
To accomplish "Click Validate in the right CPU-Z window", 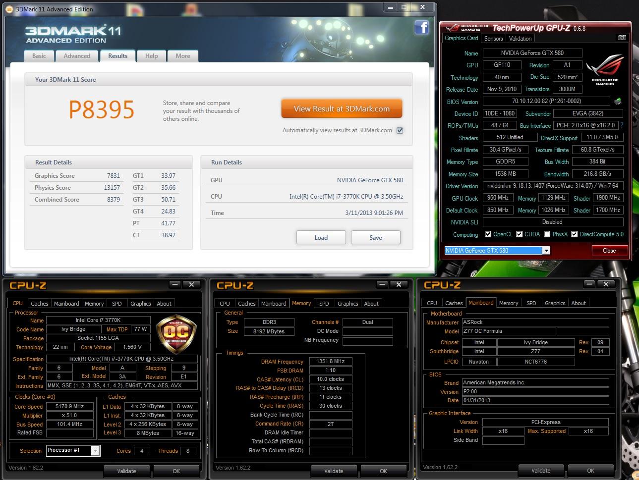I will (x=541, y=471).
